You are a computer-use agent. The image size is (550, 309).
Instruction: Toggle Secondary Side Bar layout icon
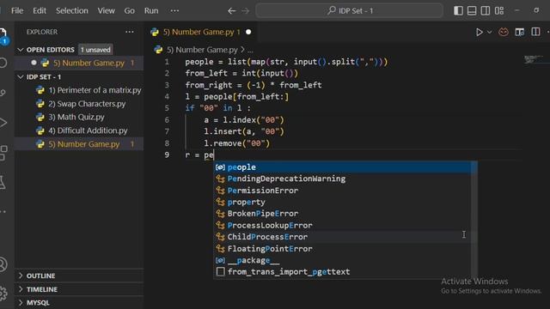point(486,10)
